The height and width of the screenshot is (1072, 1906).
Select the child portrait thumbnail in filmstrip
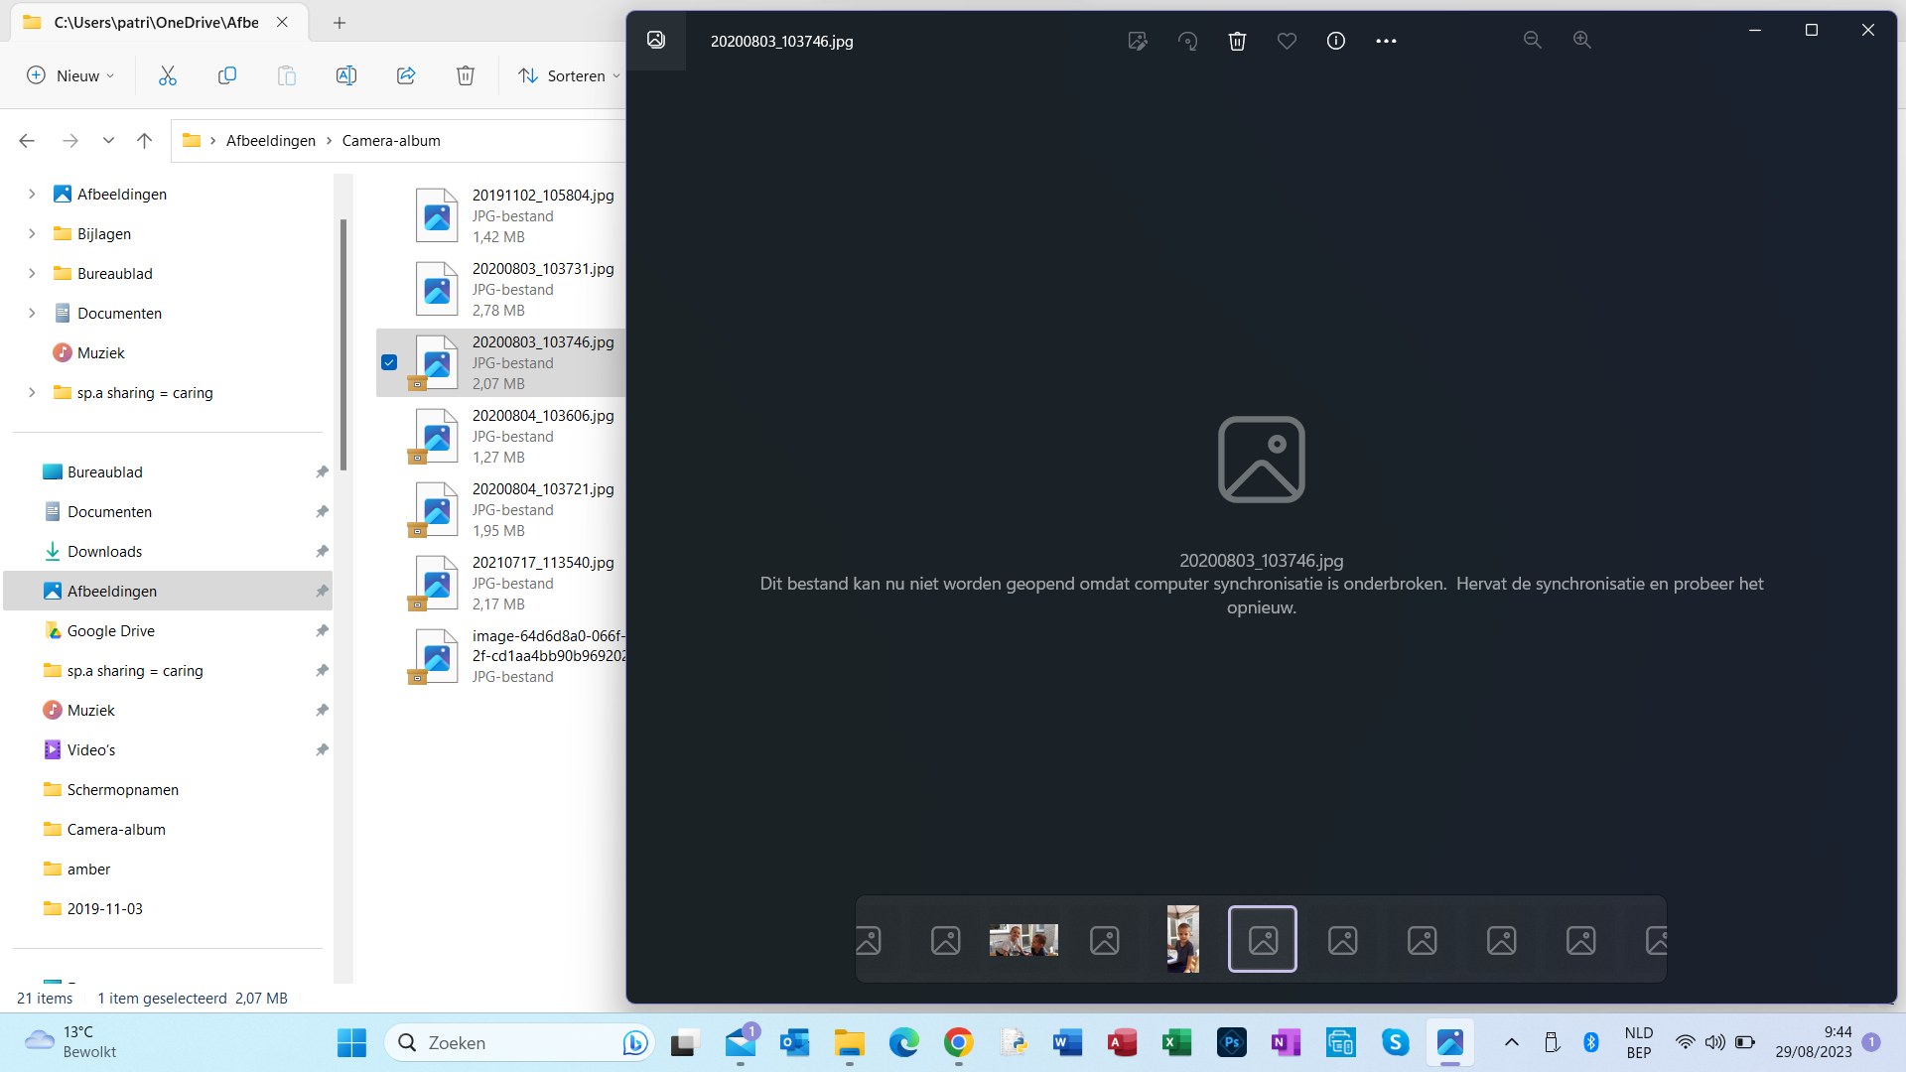click(x=1182, y=939)
